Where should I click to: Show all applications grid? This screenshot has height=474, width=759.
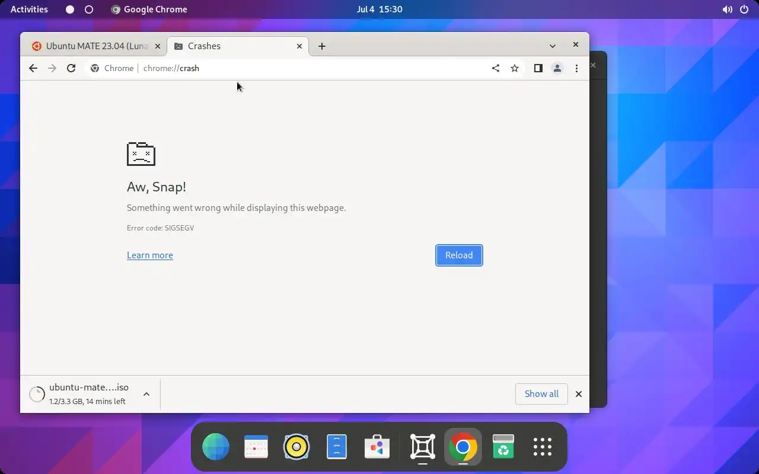tap(543, 447)
